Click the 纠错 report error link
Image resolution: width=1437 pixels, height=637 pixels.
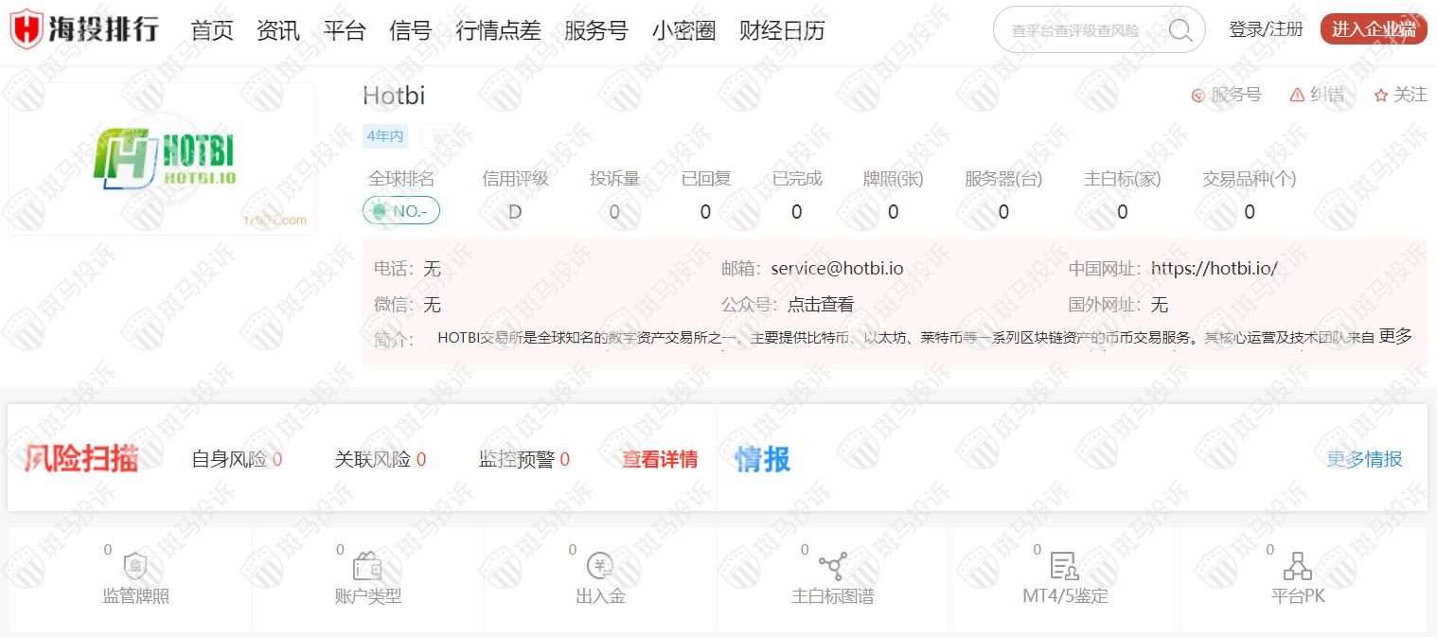tap(1318, 95)
